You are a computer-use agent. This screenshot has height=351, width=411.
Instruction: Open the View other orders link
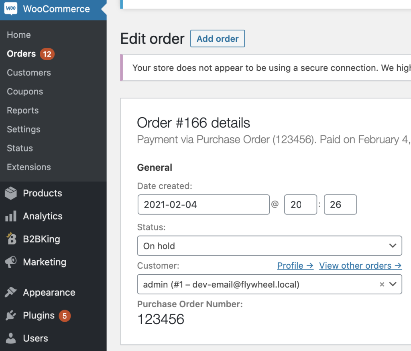pos(360,266)
